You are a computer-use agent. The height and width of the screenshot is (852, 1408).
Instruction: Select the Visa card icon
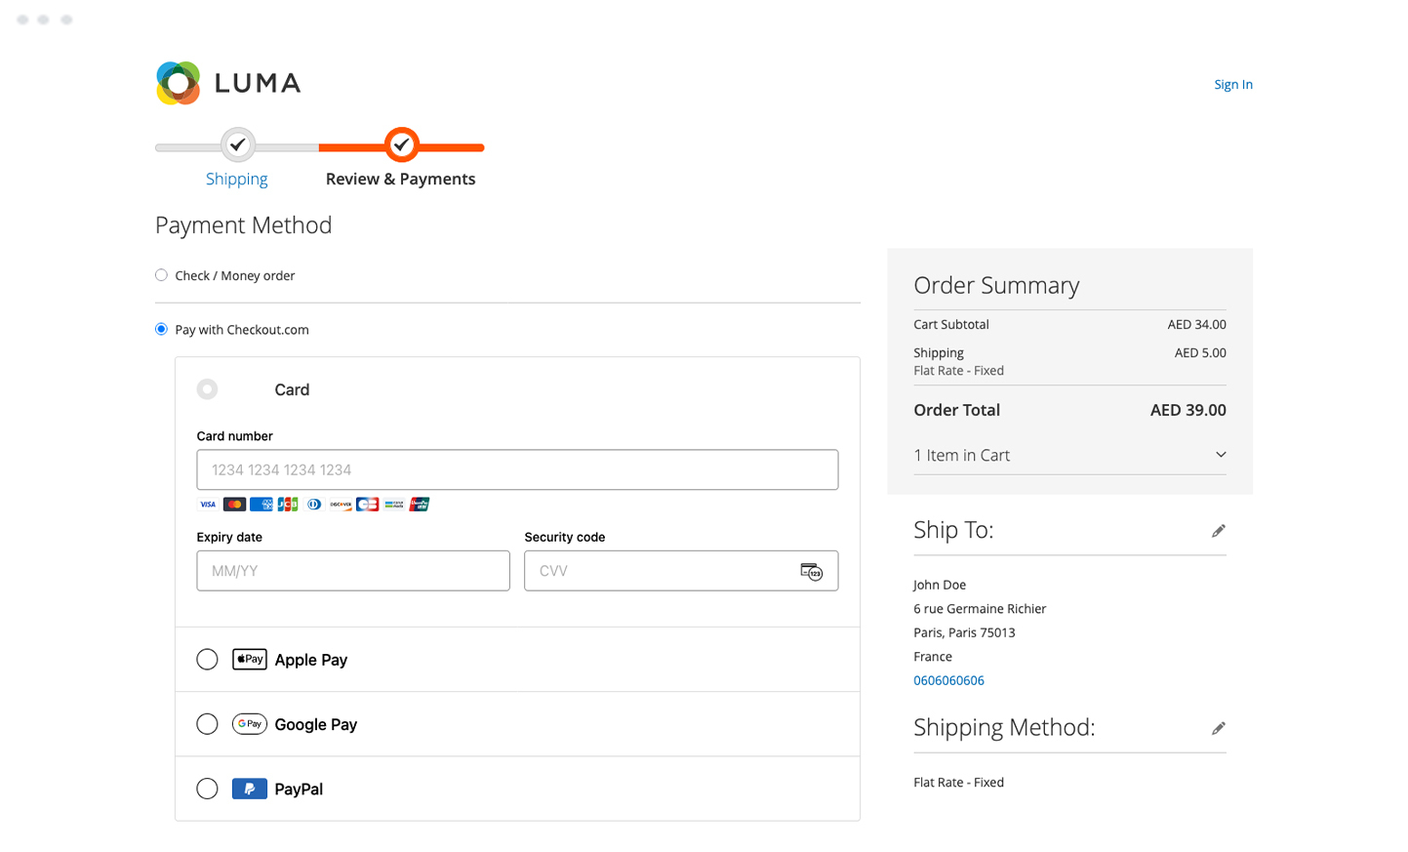point(207,504)
